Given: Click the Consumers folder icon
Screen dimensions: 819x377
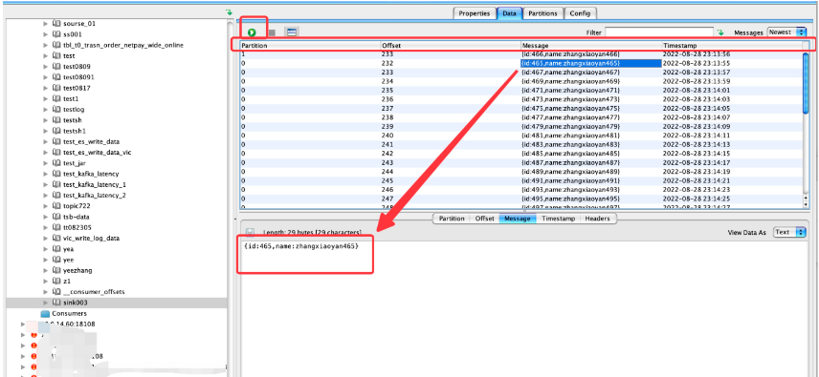Looking at the screenshot, I should (45, 313).
